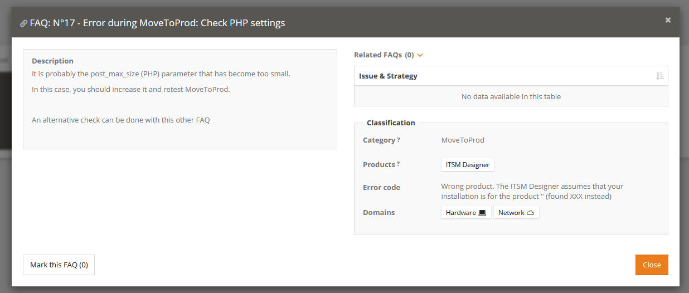Click the question mark help next to Category
The width and height of the screenshot is (689, 293).
[x=399, y=140]
